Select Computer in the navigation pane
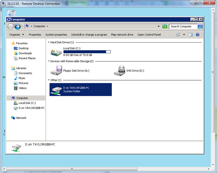 tap(26, 98)
